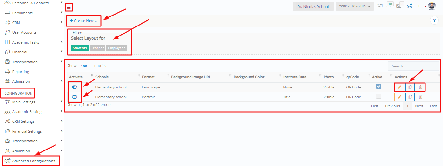The image size is (443, 166).
Task: Toggle Activate switch for Landscape layout
Action: [74, 87]
